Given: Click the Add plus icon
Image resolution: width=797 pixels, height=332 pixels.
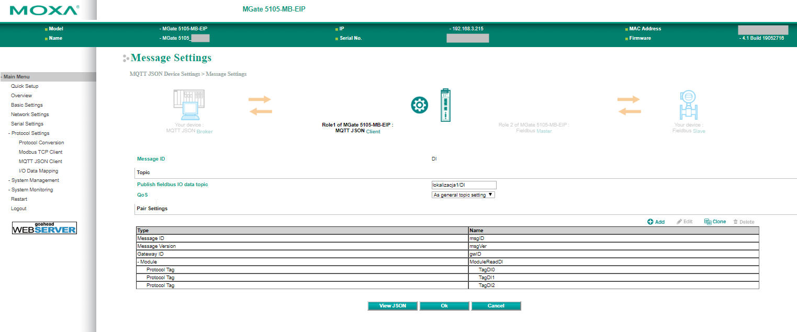Looking at the screenshot, I should 650,222.
